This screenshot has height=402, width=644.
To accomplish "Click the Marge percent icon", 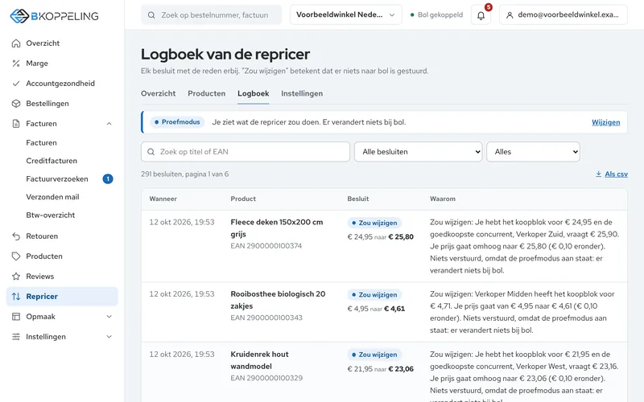I will [x=16, y=64].
